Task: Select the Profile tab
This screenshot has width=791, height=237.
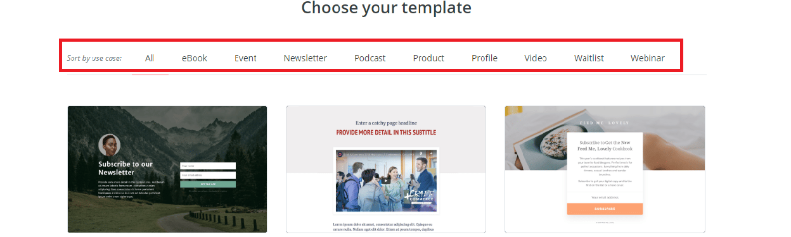Action: click(x=484, y=58)
